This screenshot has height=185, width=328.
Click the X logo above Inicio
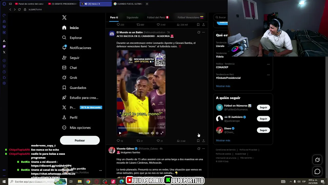[64, 17]
